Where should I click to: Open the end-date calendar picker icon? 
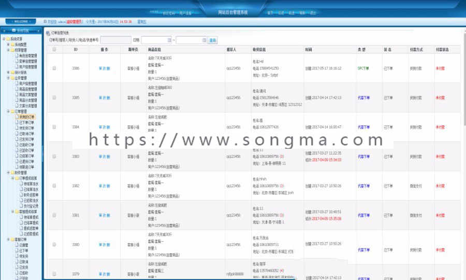click(204, 40)
